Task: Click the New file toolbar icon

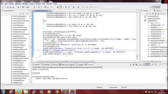Action: point(3,7)
